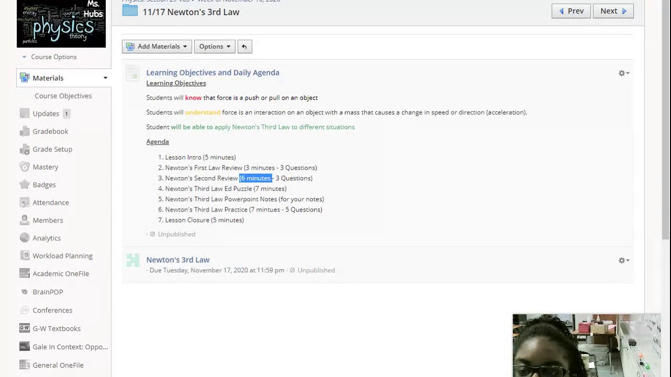Open the Members menu item
The width and height of the screenshot is (671, 377).
click(x=48, y=220)
